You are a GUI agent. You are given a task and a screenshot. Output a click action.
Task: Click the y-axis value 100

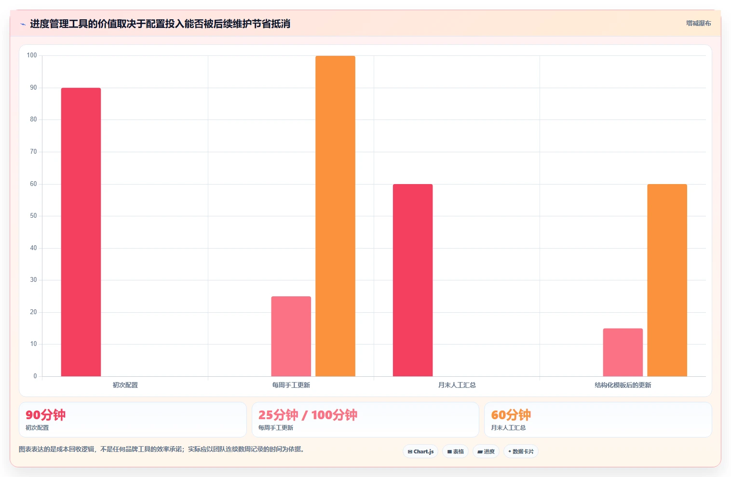click(32, 55)
